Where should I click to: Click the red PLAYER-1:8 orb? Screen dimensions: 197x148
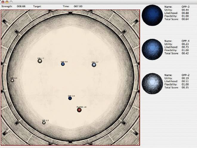(x=79, y=110)
